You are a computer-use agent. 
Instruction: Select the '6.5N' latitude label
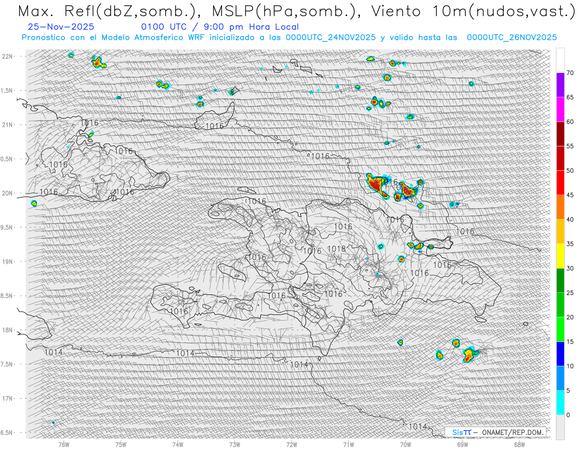pos(7,433)
